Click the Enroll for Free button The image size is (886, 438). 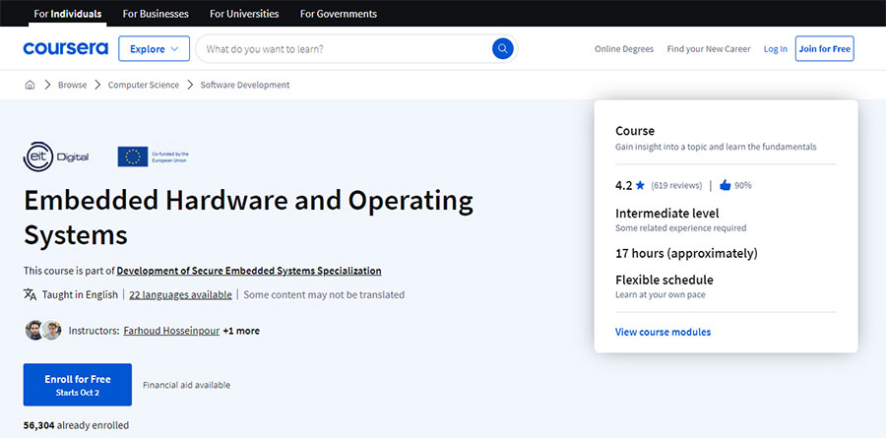pyautogui.click(x=78, y=384)
